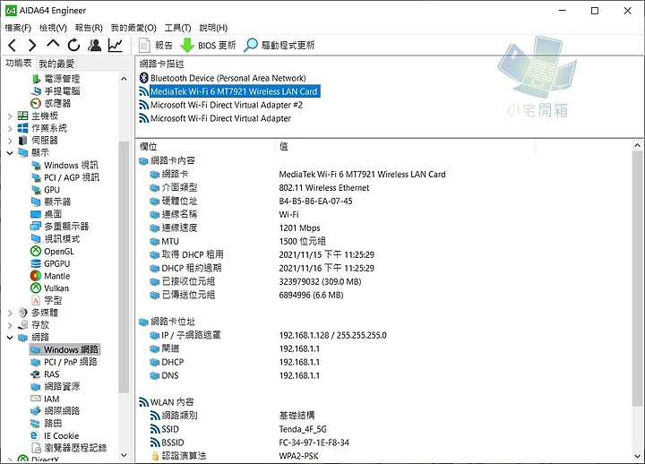
Task: Open the 說明(H) menu
Action: pyautogui.click(x=213, y=28)
